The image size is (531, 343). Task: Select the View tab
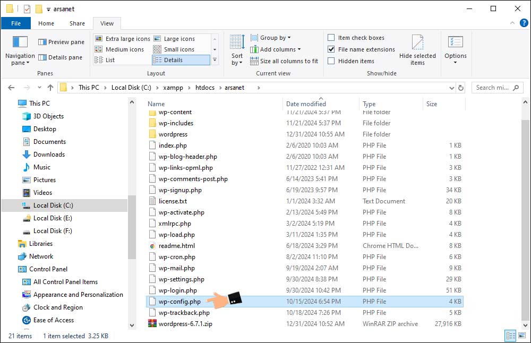[107, 23]
